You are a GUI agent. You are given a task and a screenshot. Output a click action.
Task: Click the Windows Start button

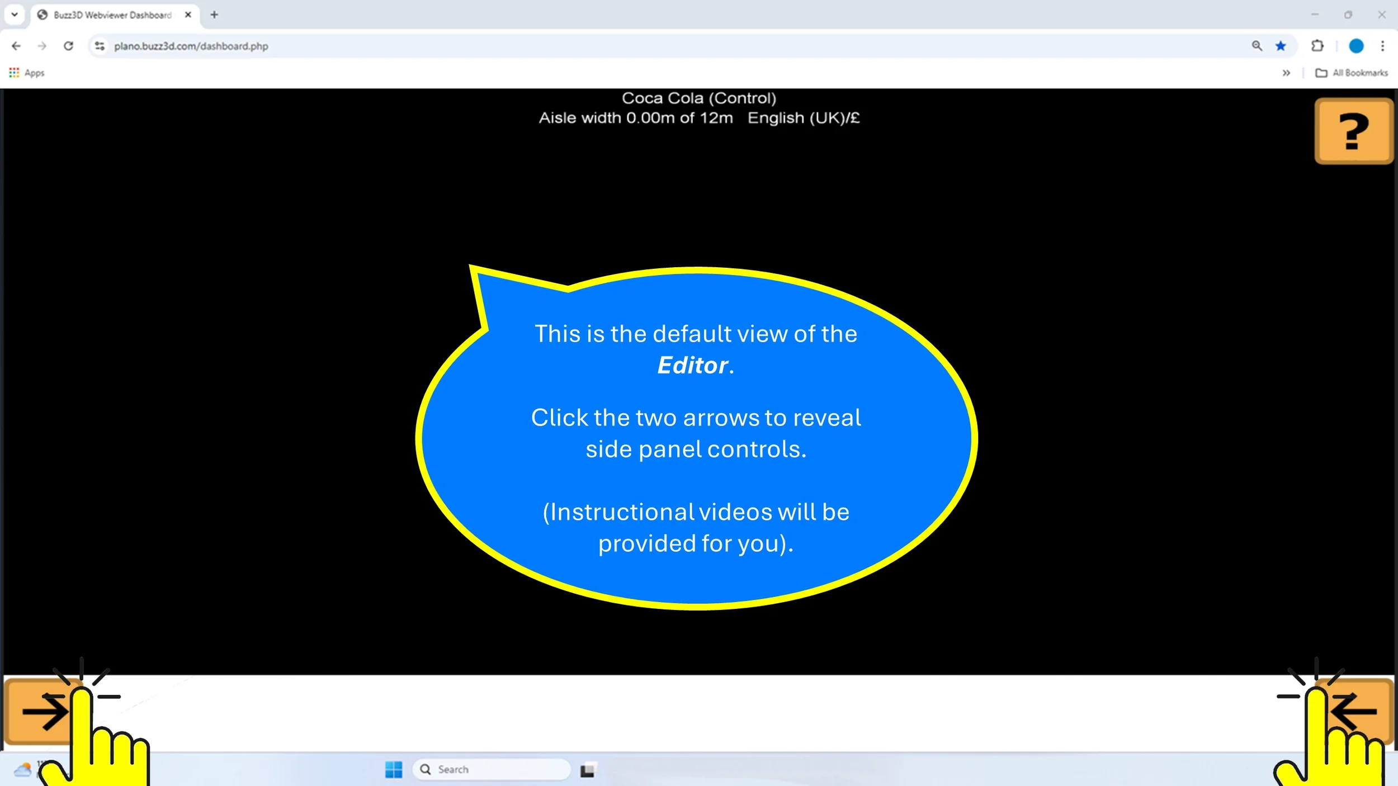tap(394, 769)
